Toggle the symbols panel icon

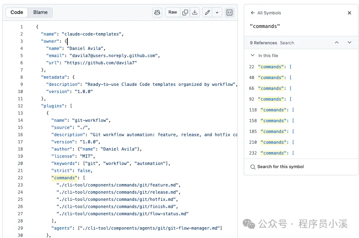[x=229, y=12]
